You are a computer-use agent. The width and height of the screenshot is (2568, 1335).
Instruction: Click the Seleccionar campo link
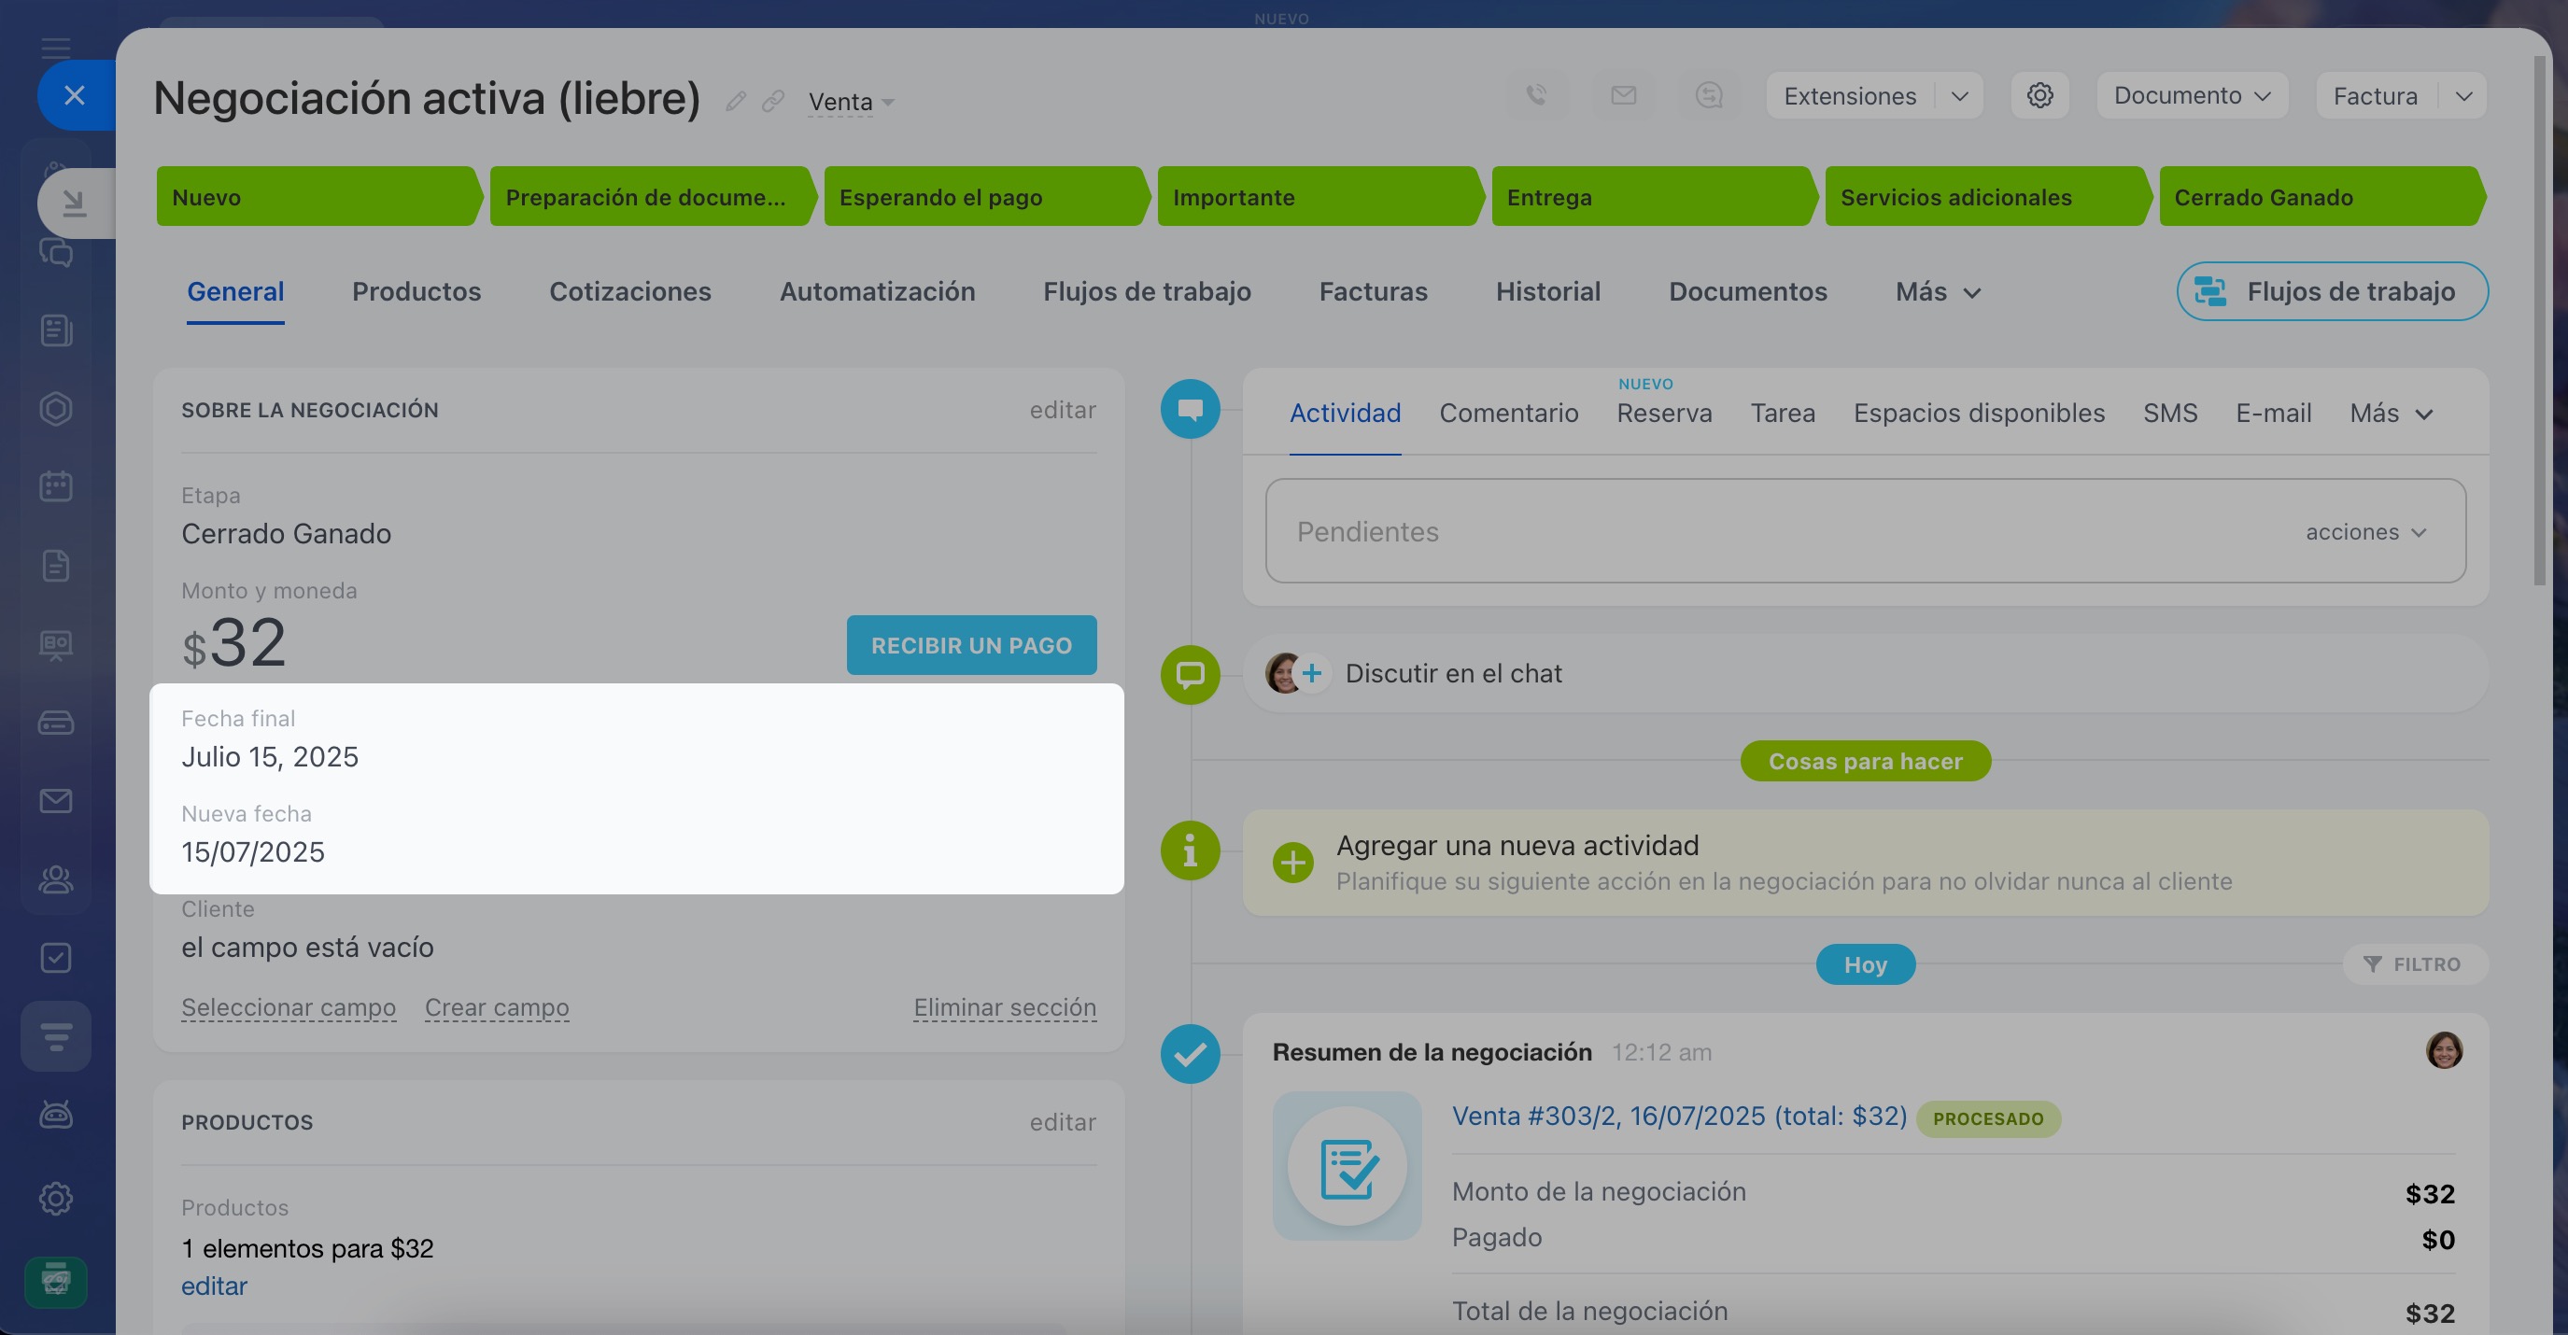(x=289, y=1007)
